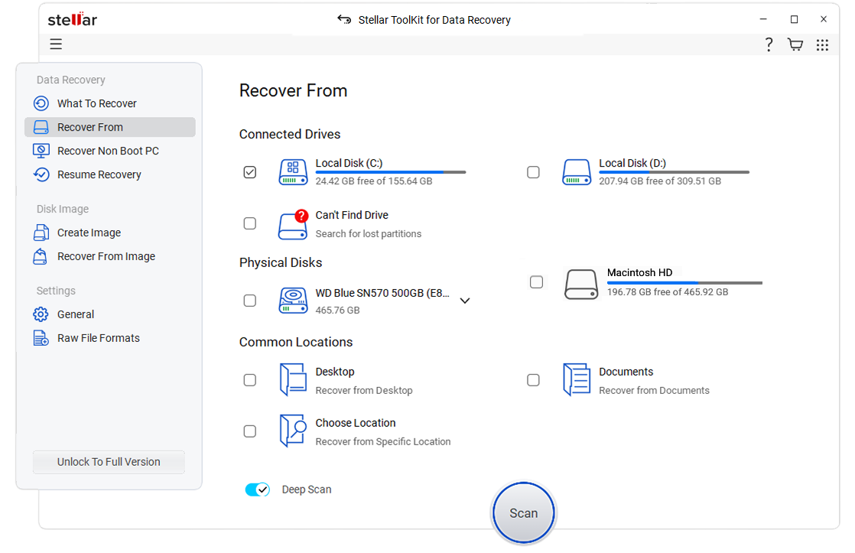Check the Local Disk (D:) checkbox
Viewport: 855px width, 553px height.
pos(533,172)
